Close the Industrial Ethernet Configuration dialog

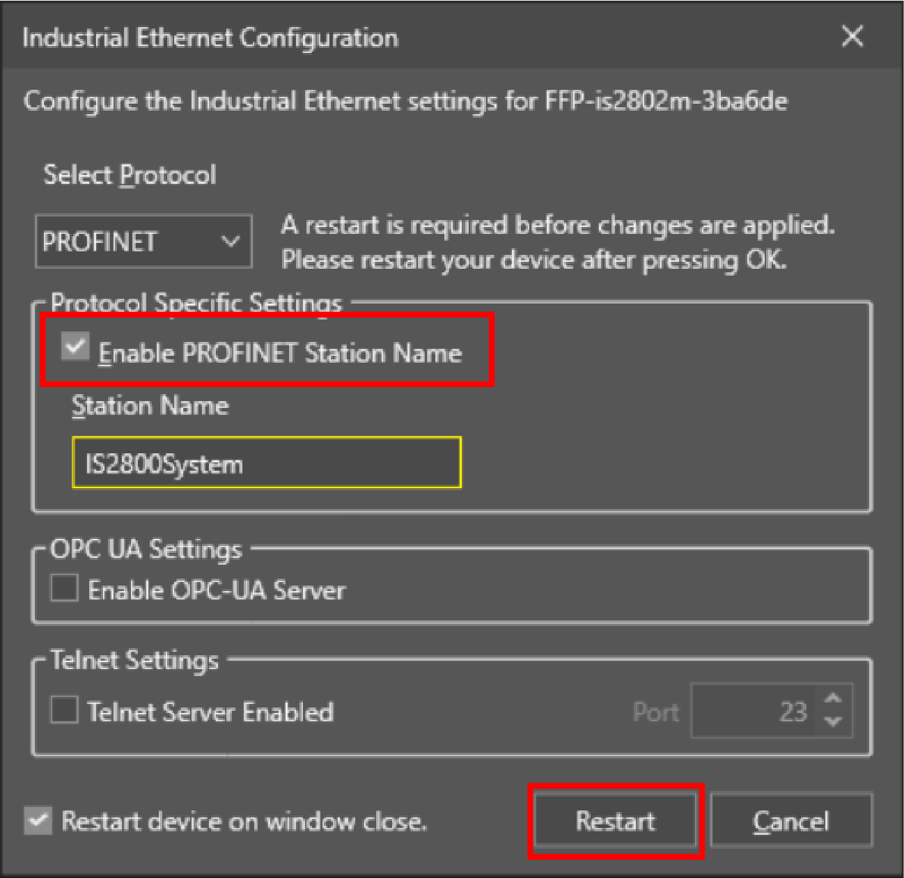click(852, 36)
